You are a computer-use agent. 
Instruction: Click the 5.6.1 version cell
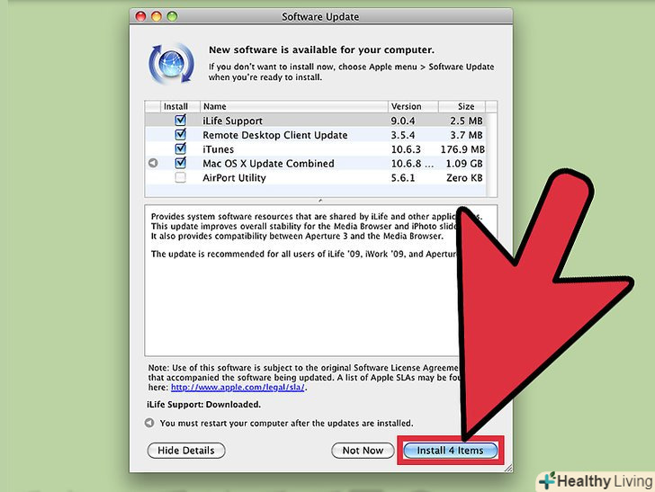(x=403, y=177)
